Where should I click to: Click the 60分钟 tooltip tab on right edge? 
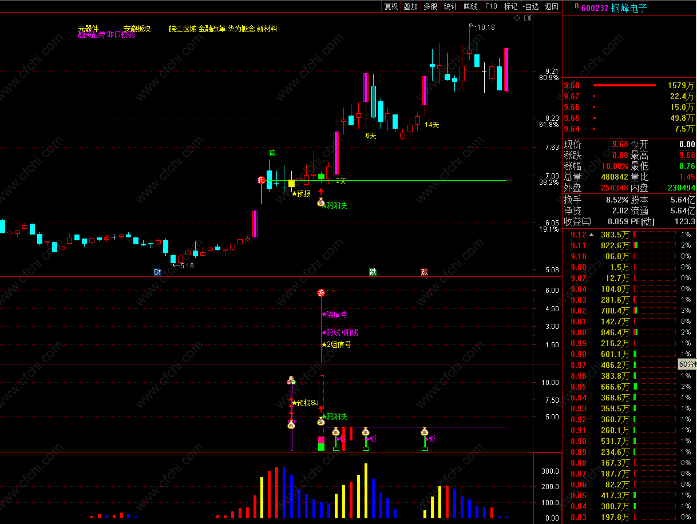pos(687,364)
